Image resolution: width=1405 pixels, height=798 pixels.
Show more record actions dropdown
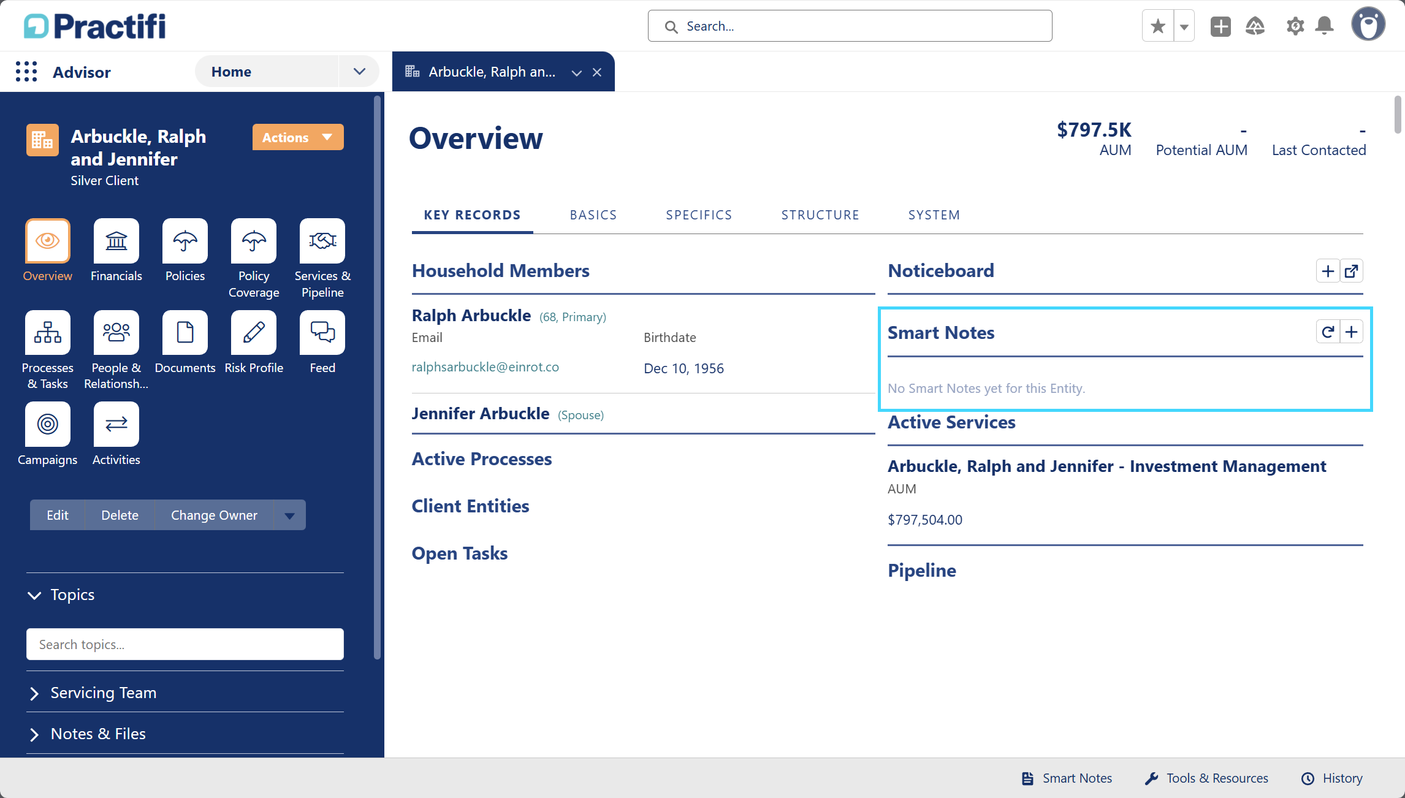[x=290, y=515]
